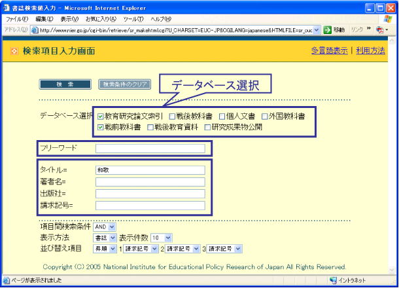Click the ページが表示されました status text
This screenshot has width=399, height=288.
(37, 280)
